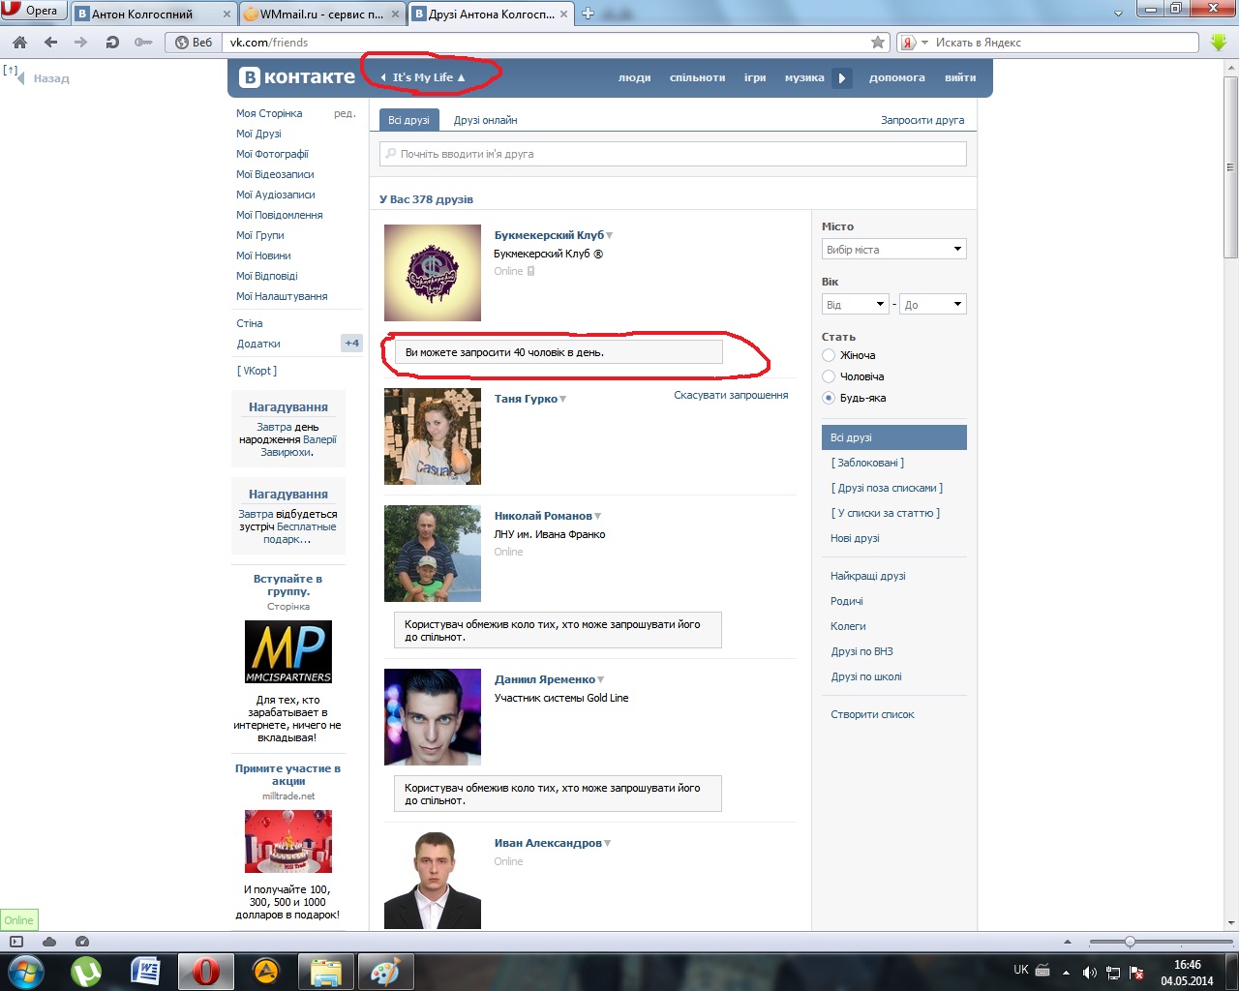Click вийти to log out
Screen dimensions: 1239x991
coord(960,77)
